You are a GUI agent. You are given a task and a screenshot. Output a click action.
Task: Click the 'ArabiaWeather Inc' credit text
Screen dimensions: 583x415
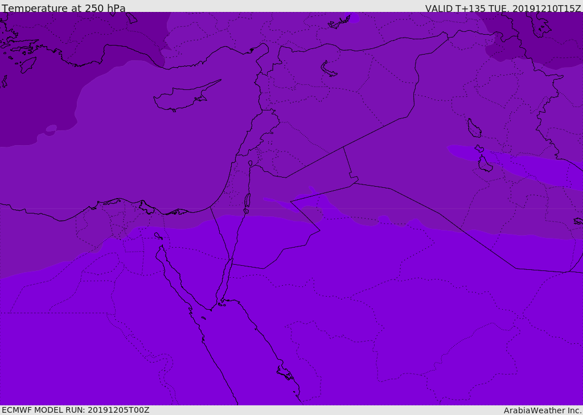[542, 410]
